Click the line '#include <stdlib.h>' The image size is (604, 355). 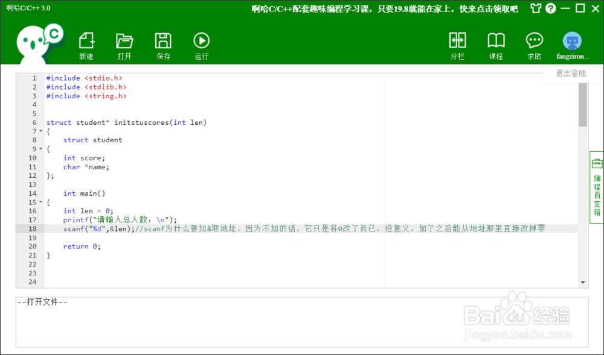click(86, 87)
